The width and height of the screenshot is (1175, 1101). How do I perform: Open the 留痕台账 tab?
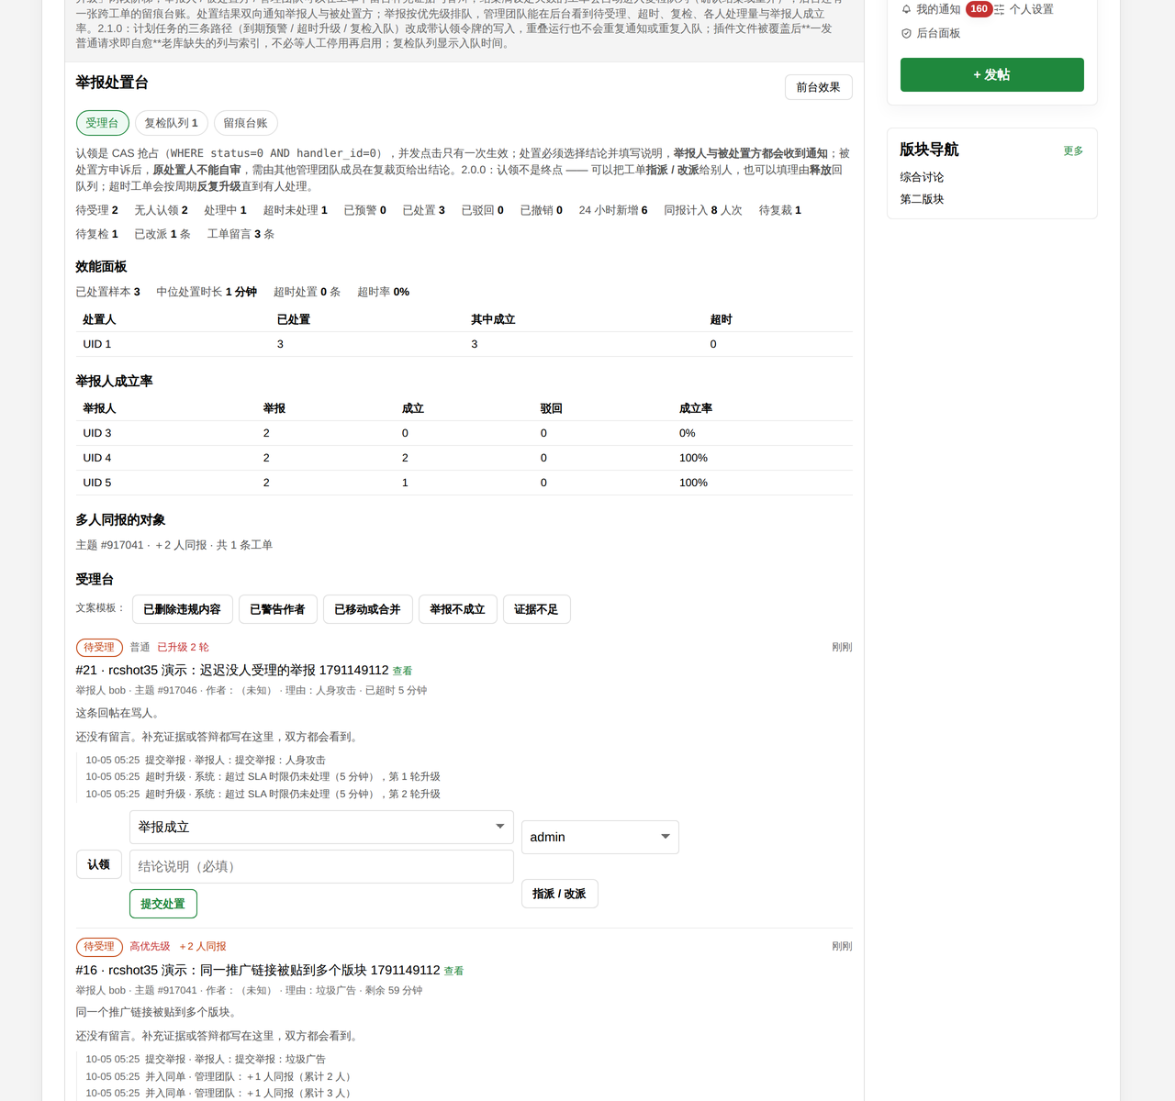245,123
